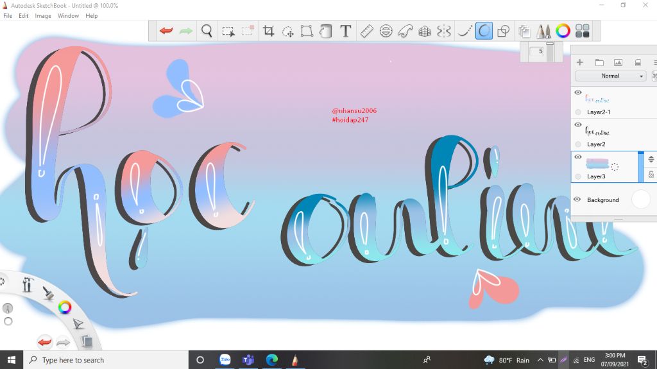Open the Help menu

pos(91,16)
